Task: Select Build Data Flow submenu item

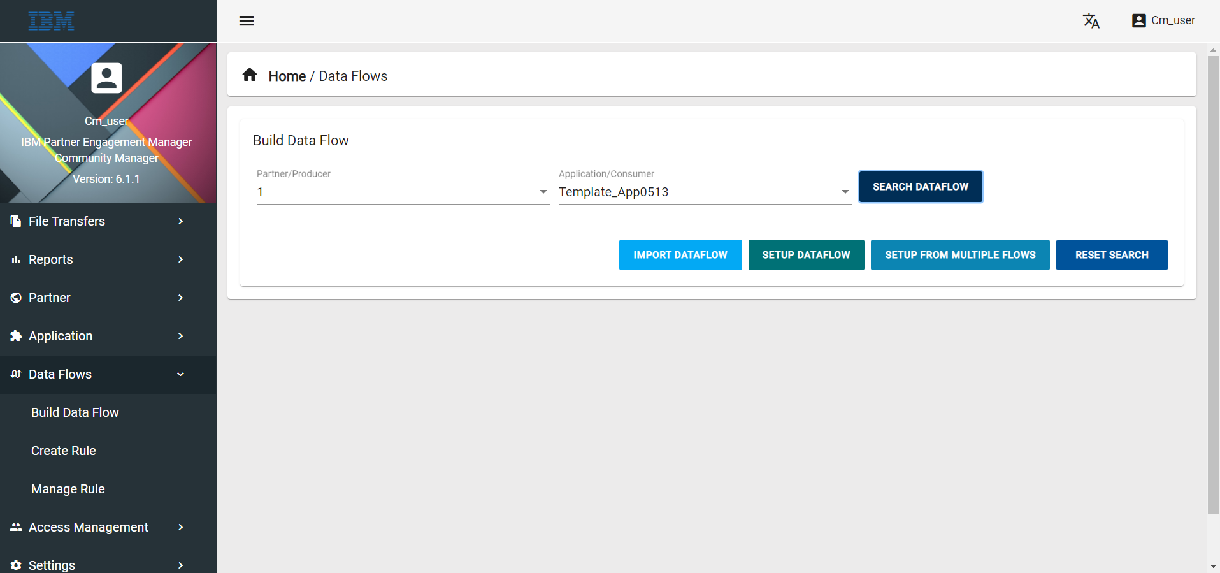Action: (75, 412)
